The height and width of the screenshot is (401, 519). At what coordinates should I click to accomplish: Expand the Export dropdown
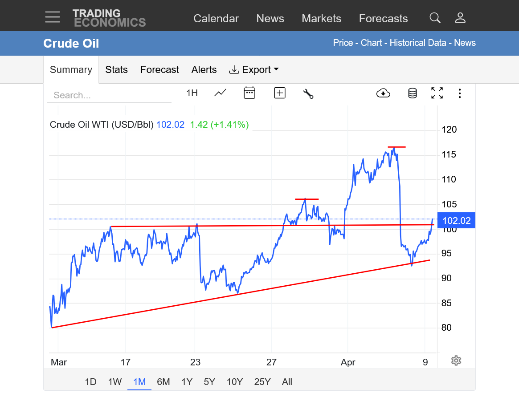pos(253,70)
